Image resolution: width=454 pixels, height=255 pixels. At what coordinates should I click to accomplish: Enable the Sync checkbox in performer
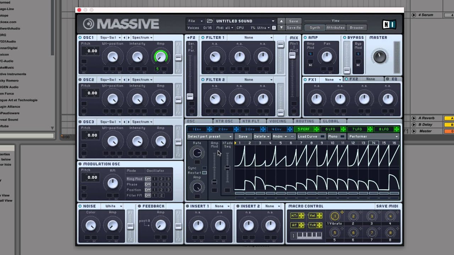[204, 168]
